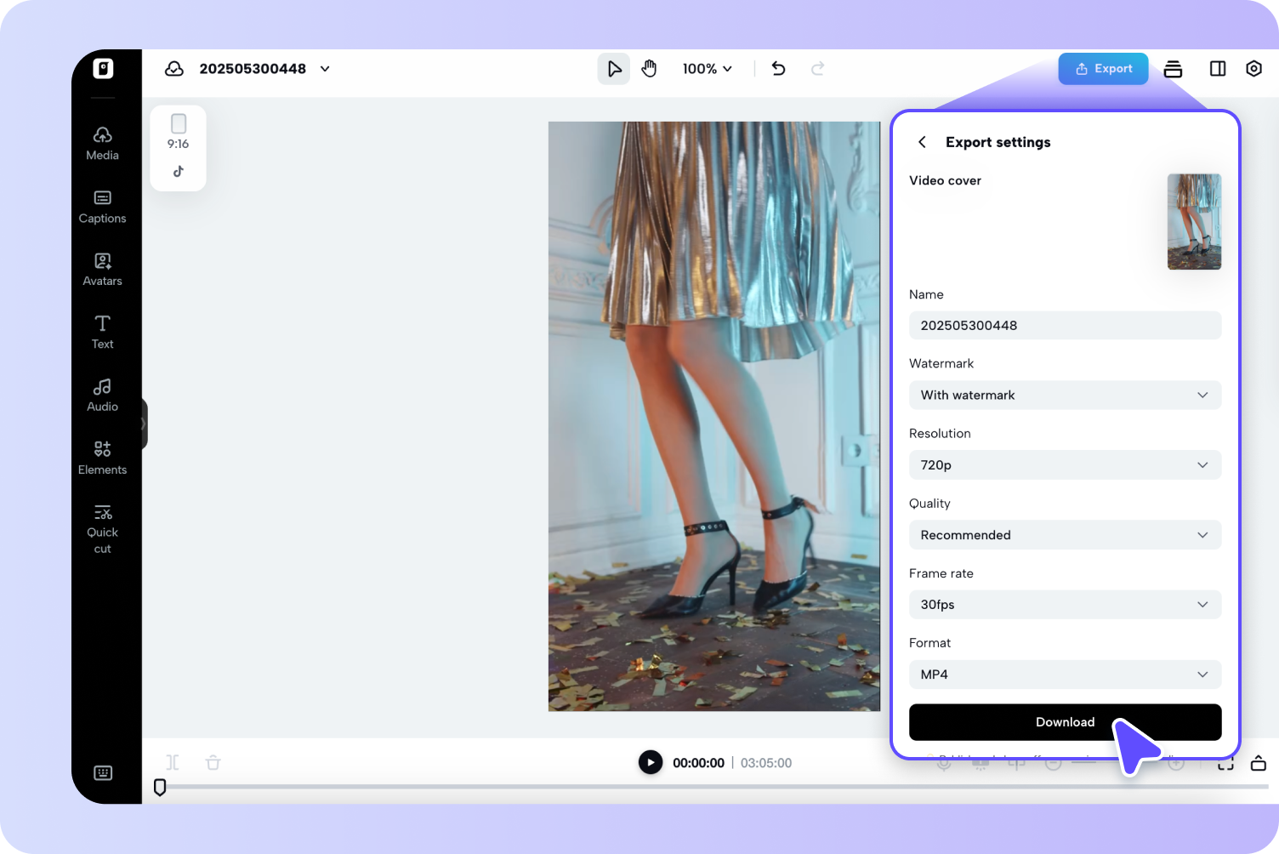Click the fullscreen preview icon
The width and height of the screenshot is (1279, 854).
(1225, 764)
